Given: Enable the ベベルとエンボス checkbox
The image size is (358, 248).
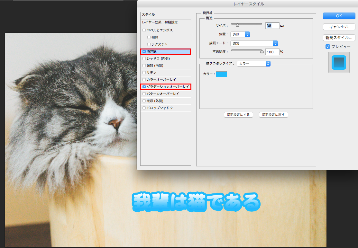Looking at the screenshot, I should pos(144,30).
